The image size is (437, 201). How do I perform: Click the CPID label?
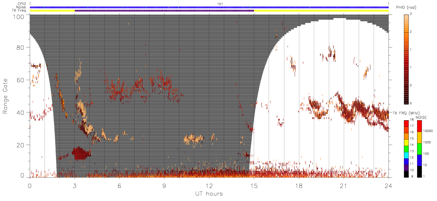pyautogui.click(x=22, y=4)
